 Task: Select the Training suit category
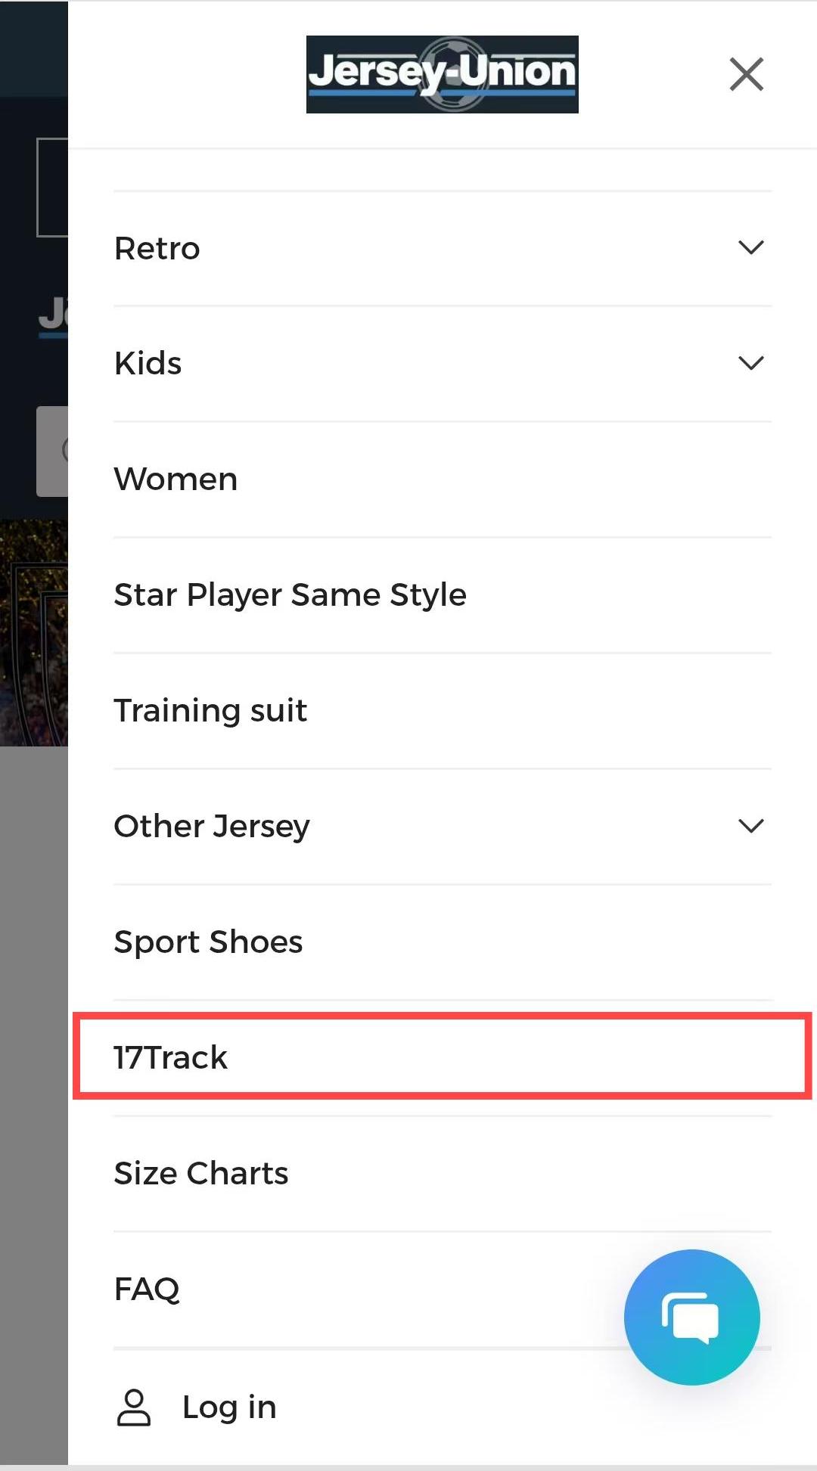coord(210,711)
